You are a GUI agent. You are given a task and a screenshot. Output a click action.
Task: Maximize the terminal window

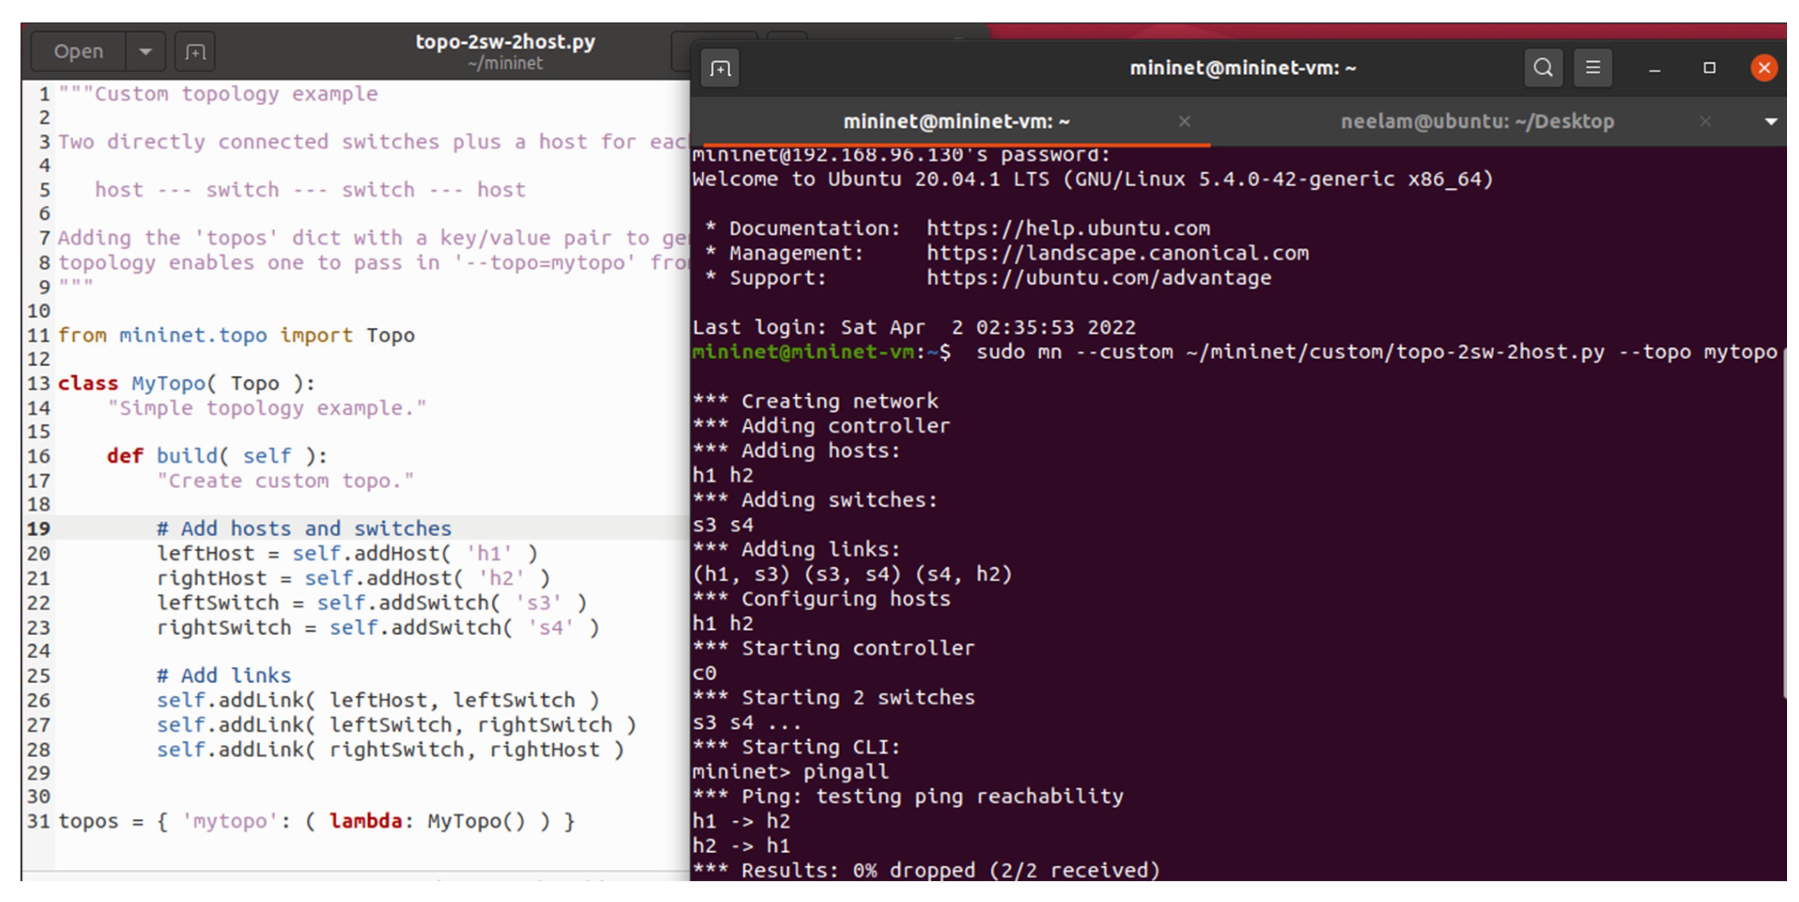point(1709,68)
